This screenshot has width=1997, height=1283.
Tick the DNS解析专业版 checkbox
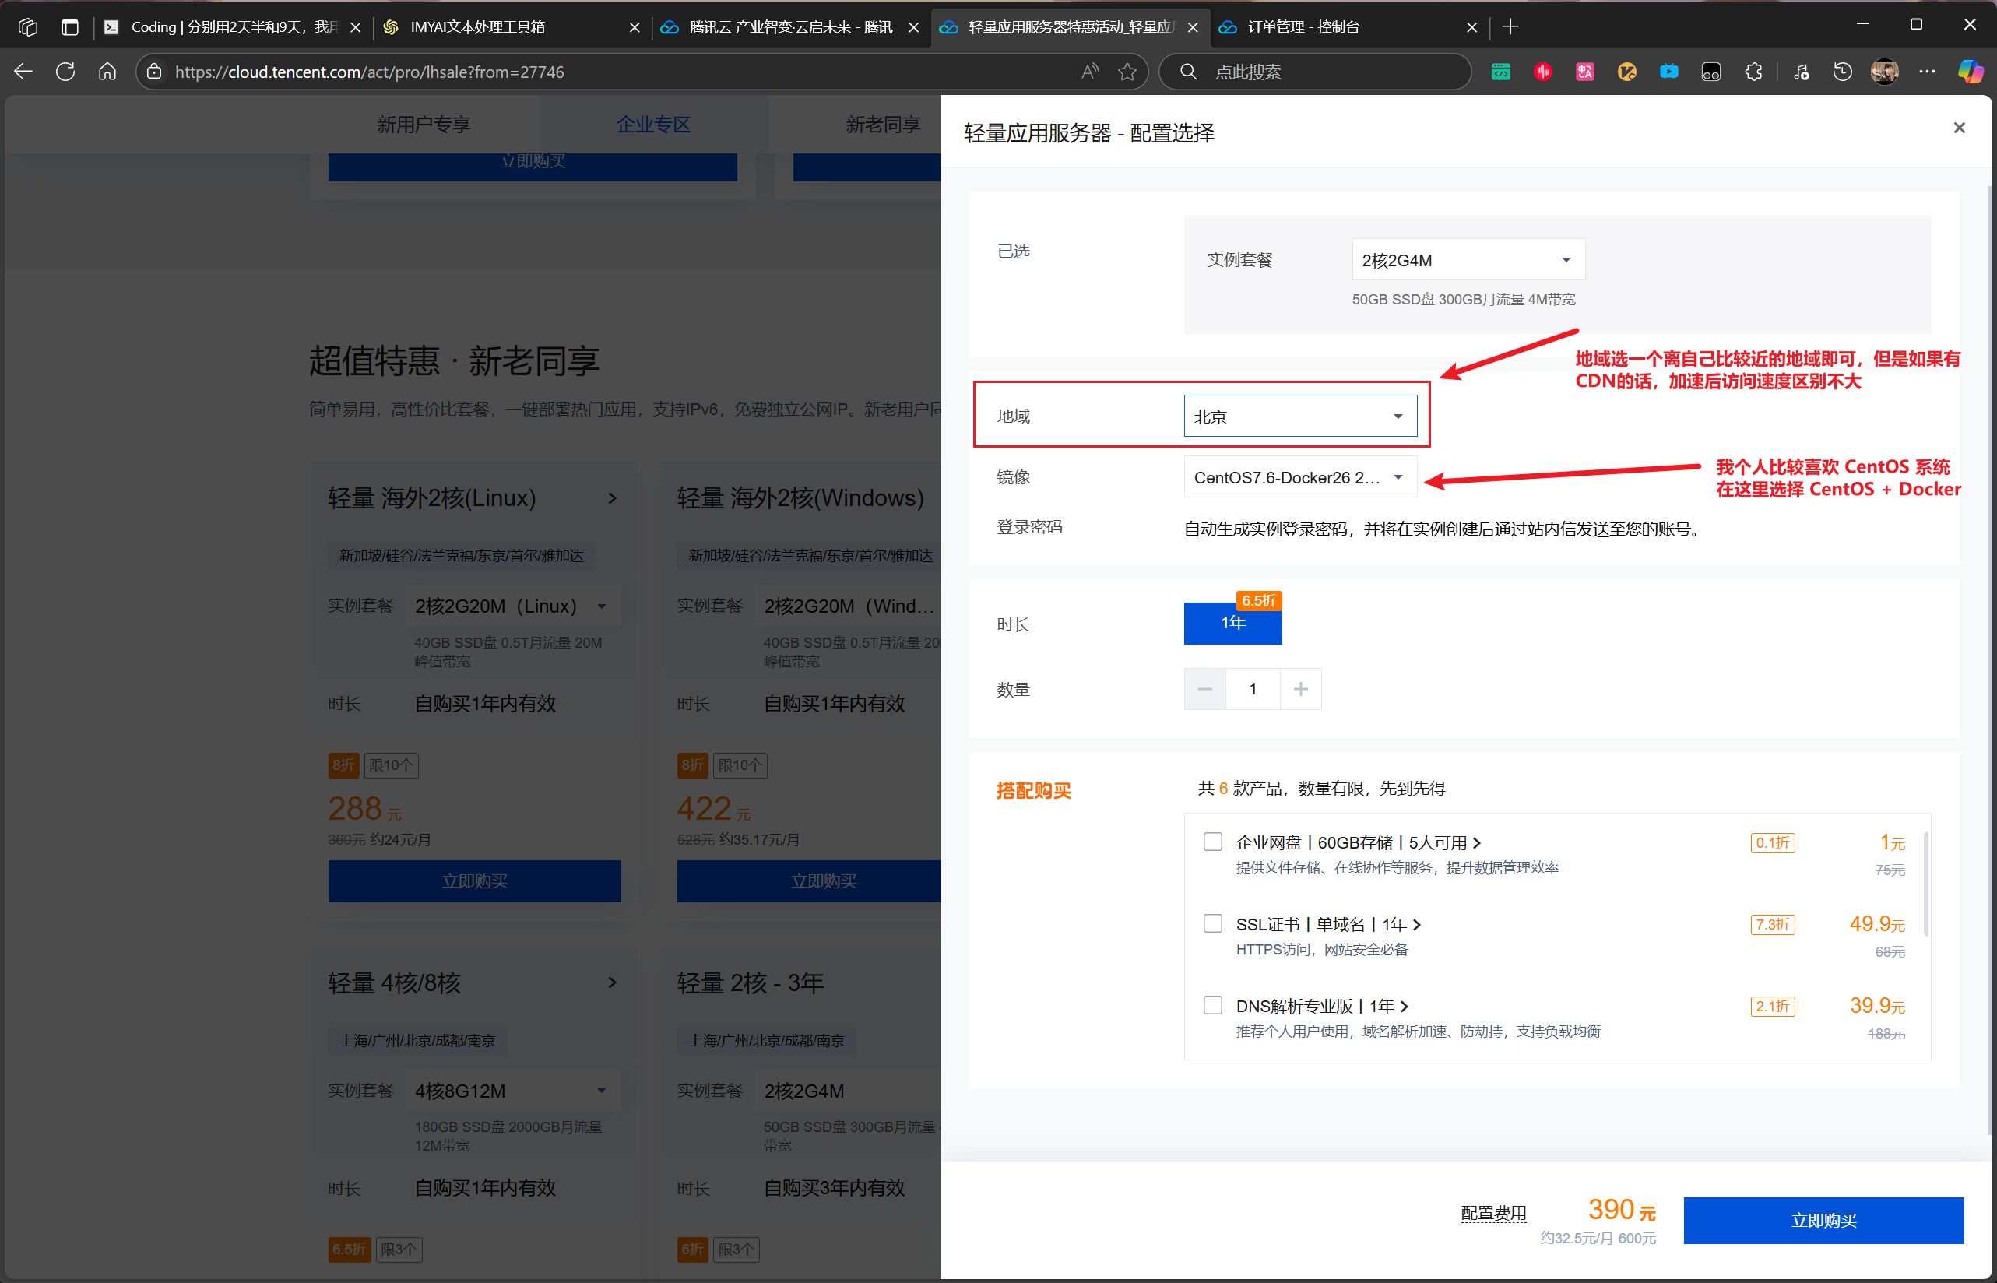tap(1212, 1005)
